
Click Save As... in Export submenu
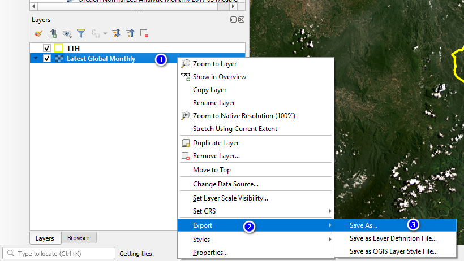pos(396,225)
